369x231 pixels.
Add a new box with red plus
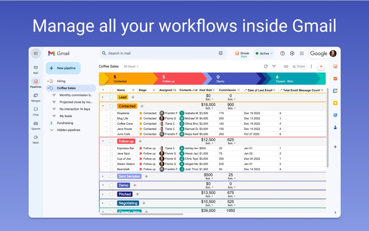[x=321, y=66]
